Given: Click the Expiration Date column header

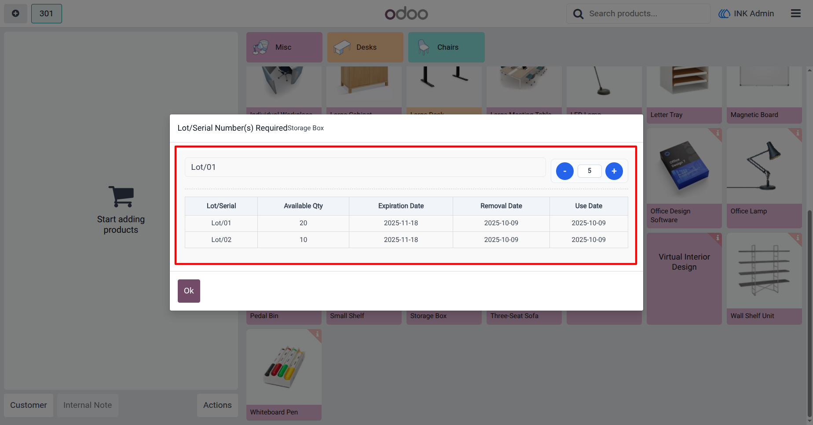Looking at the screenshot, I should tap(401, 206).
